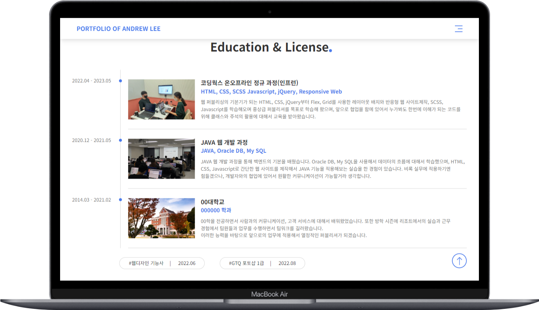Click the 000000 학과 subtitle
Screen dimensions: 539x310
[216, 210]
